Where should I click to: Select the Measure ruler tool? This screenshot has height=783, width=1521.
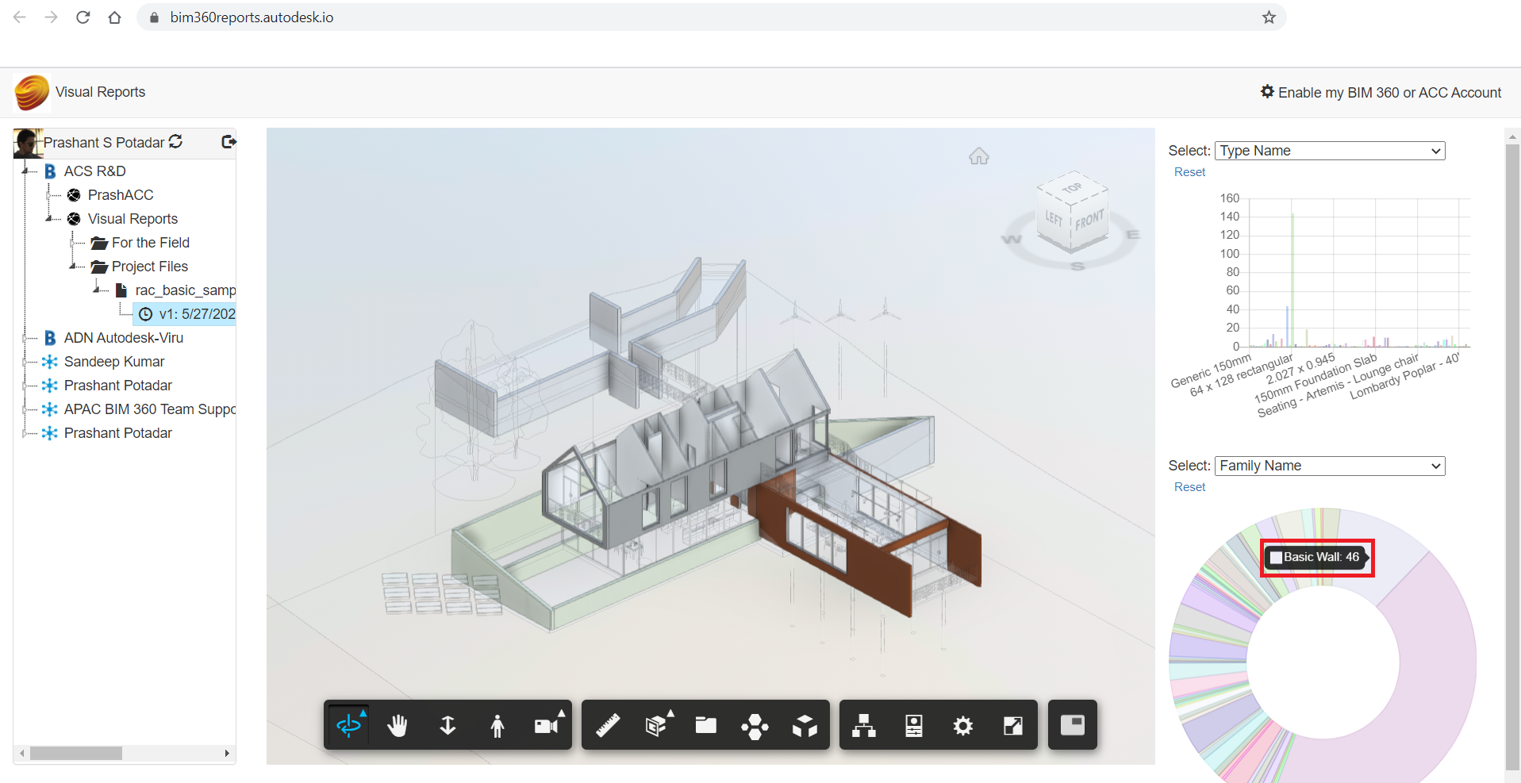608,725
